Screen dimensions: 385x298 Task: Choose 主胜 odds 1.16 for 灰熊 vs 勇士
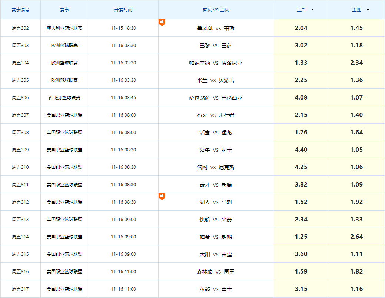coord(356,289)
